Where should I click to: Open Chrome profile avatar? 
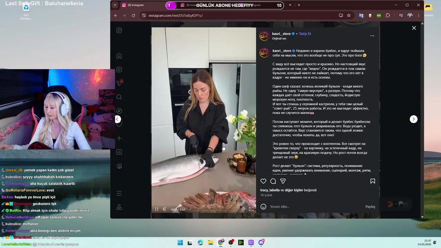coord(410,15)
